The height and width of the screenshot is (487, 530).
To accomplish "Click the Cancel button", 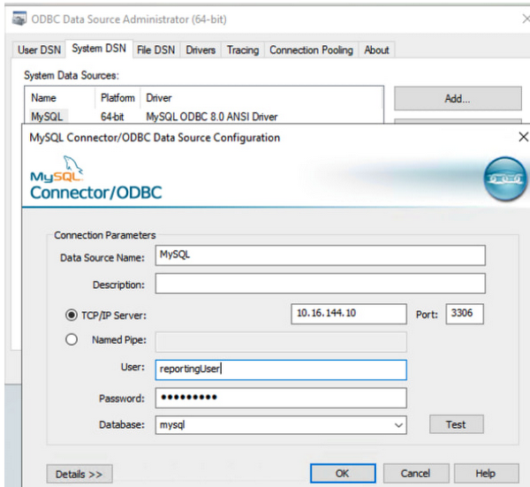I will (x=416, y=473).
